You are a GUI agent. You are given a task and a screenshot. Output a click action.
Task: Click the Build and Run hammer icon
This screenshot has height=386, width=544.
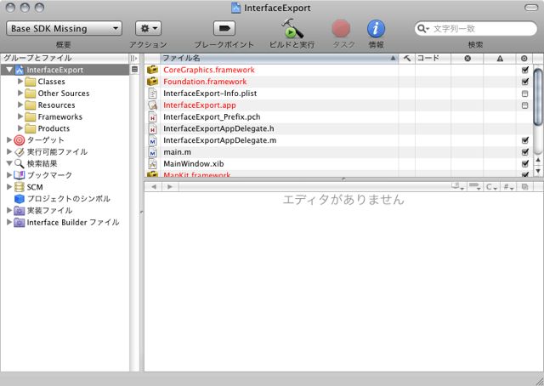coord(292,28)
